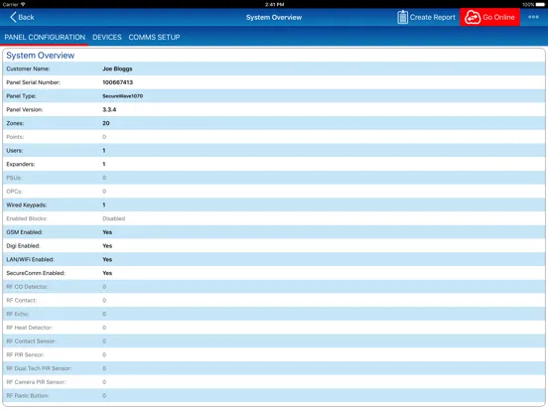The height and width of the screenshot is (411, 548).
Task: Click the RF PIR Sensor label
Action: [x=25, y=355]
